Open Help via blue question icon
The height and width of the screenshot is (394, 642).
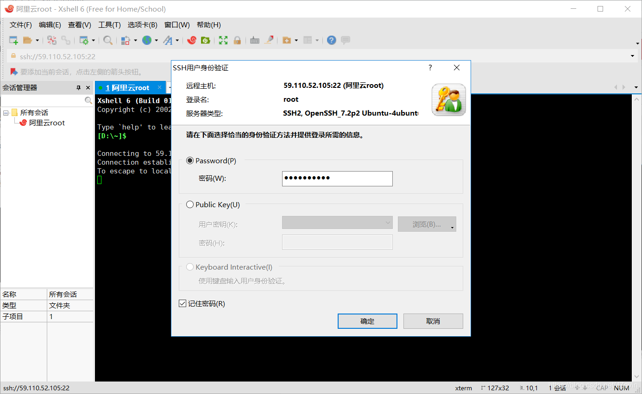331,40
